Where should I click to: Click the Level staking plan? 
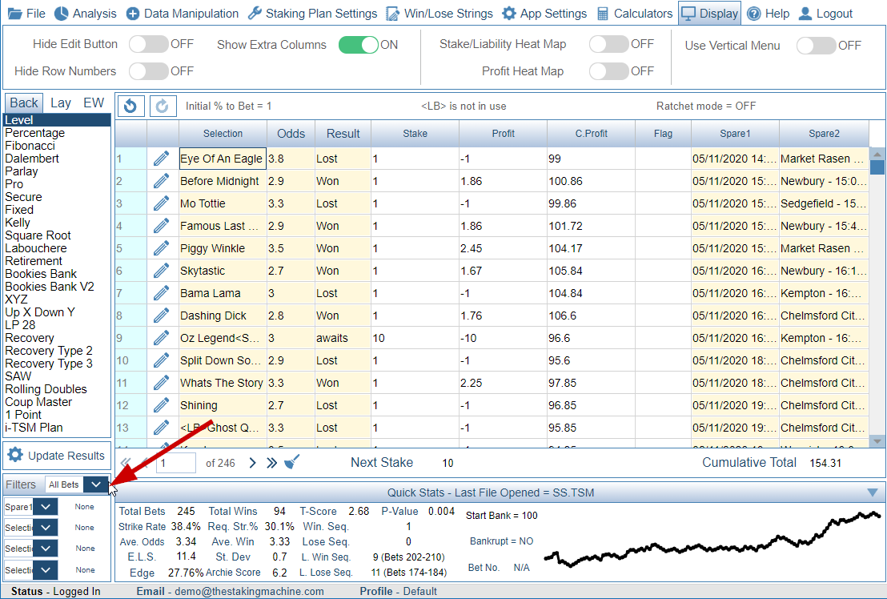click(x=57, y=120)
